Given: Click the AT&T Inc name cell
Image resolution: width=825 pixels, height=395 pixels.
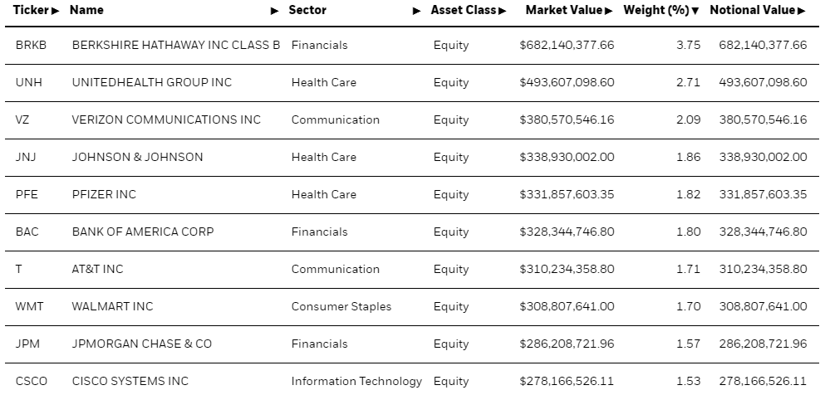Looking at the screenshot, I should point(97,269).
